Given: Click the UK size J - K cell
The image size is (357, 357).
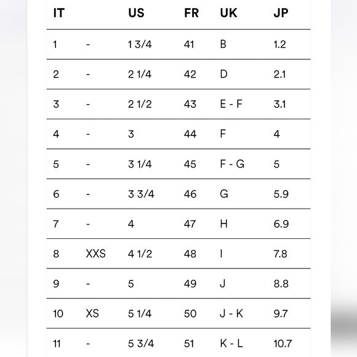Looking at the screenshot, I should 231,313.
